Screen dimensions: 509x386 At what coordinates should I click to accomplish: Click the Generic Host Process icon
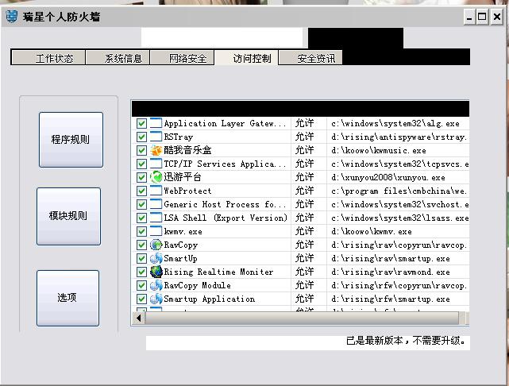pyautogui.click(x=156, y=204)
